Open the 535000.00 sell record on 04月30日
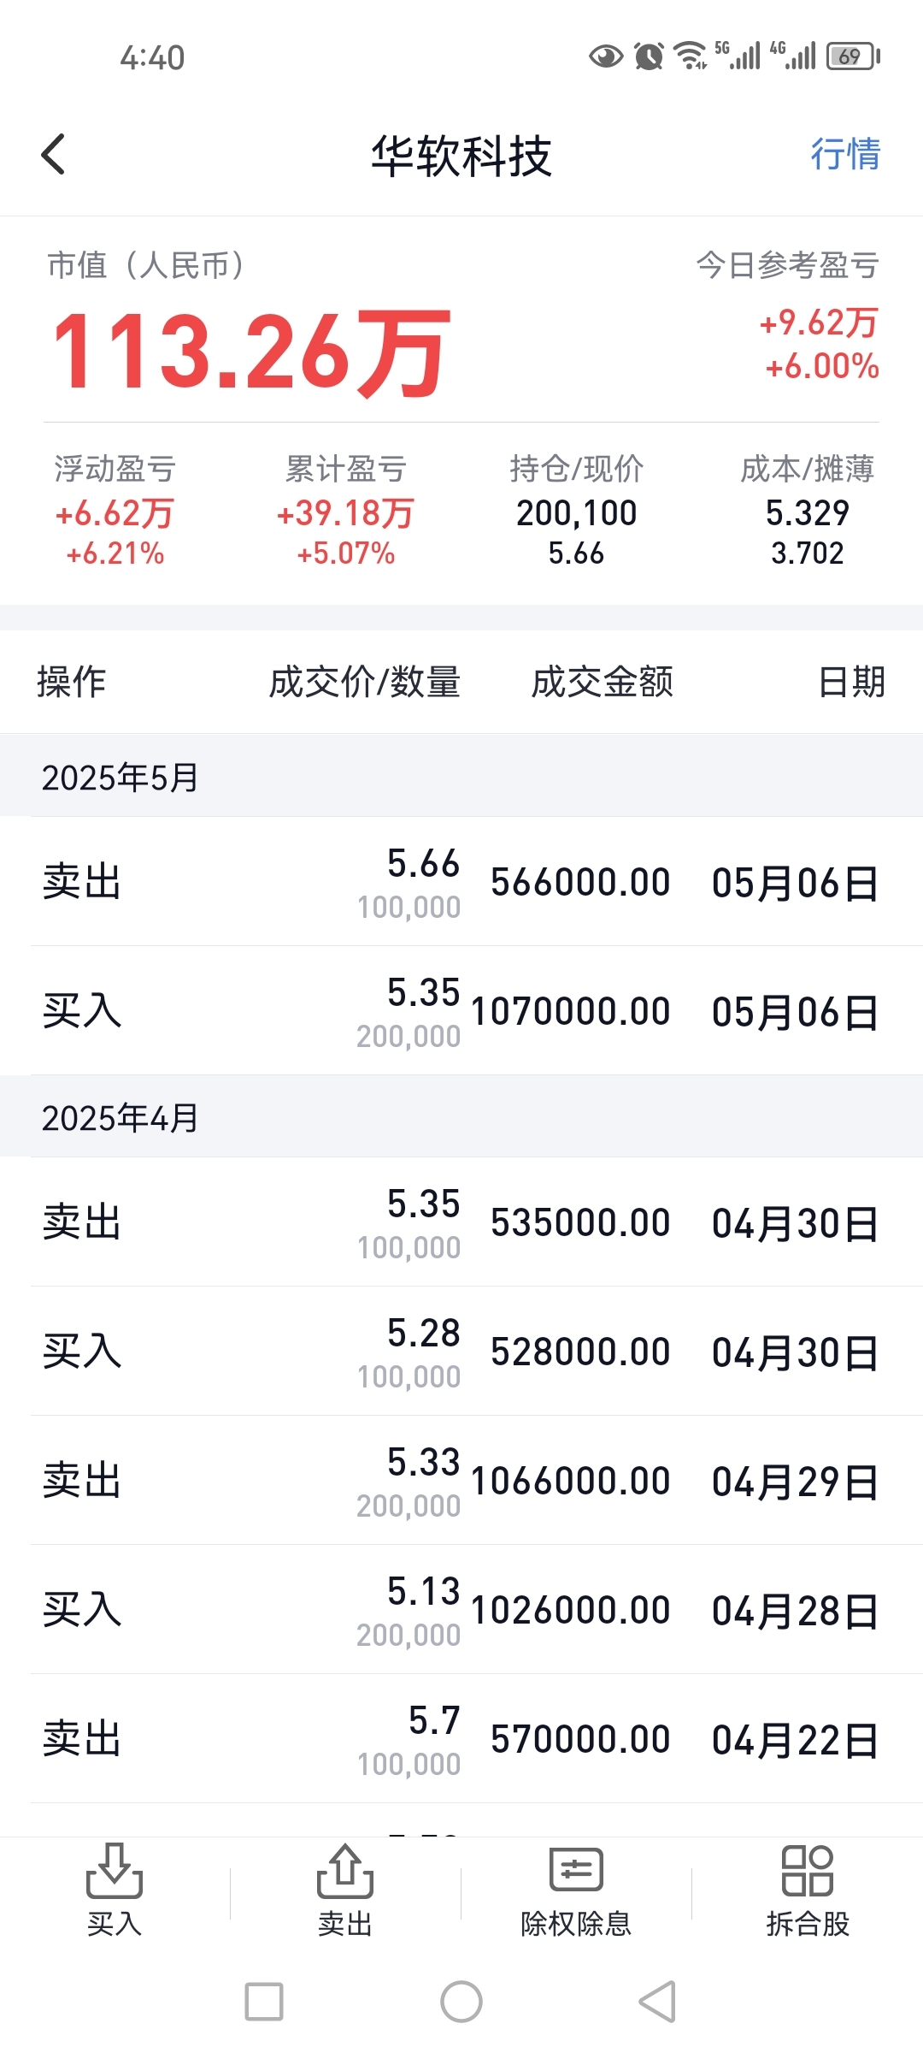 coord(461,1222)
